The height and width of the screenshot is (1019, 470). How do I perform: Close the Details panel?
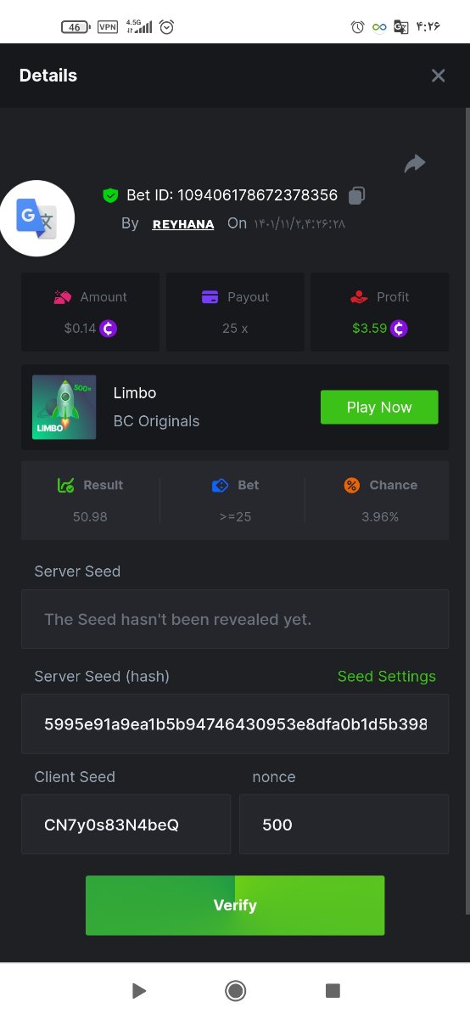438,76
